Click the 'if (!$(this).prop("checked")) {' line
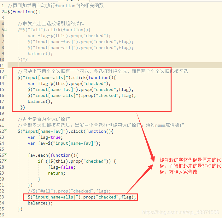 click(x=77, y=161)
